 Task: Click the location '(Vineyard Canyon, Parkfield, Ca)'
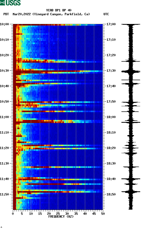(x=61, y=14)
